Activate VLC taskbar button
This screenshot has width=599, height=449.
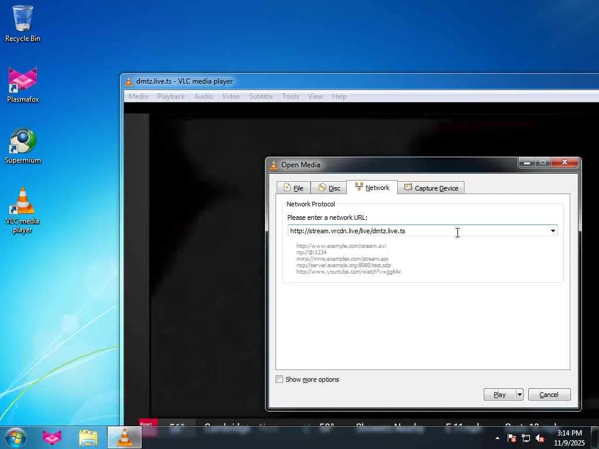pyautogui.click(x=125, y=437)
